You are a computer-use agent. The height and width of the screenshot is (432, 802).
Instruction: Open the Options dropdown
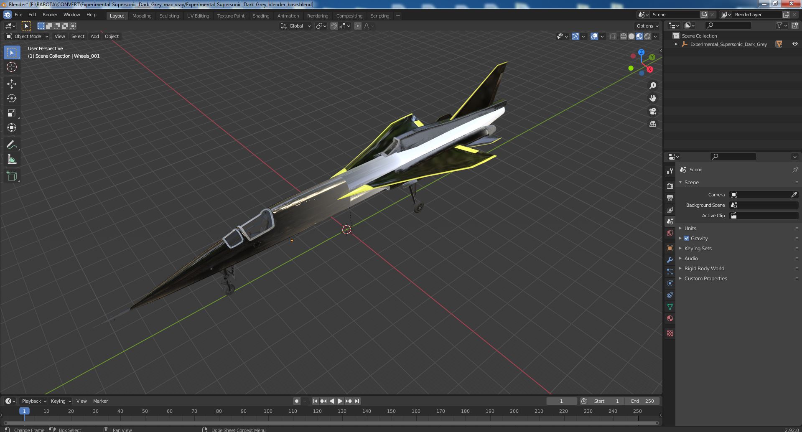[647, 26]
